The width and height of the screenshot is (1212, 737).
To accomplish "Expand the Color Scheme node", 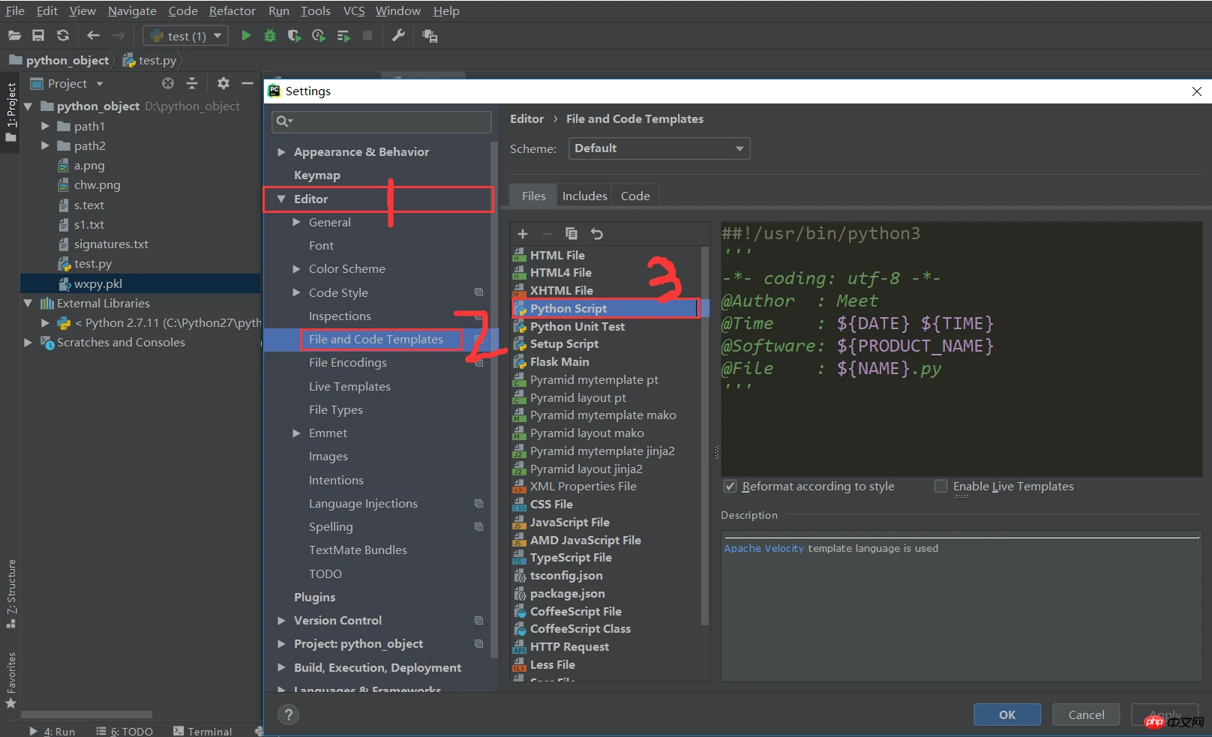I will (296, 269).
